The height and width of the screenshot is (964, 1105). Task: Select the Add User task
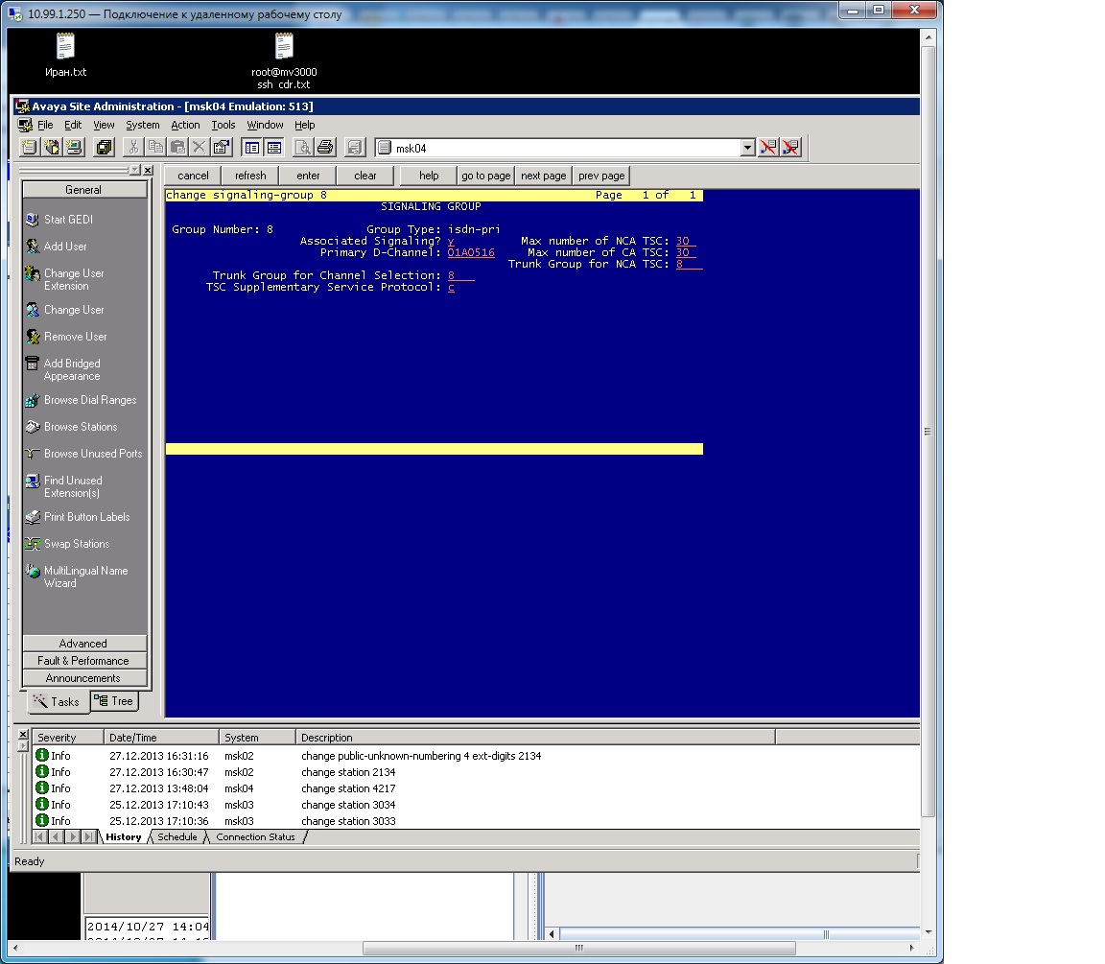(57, 246)
